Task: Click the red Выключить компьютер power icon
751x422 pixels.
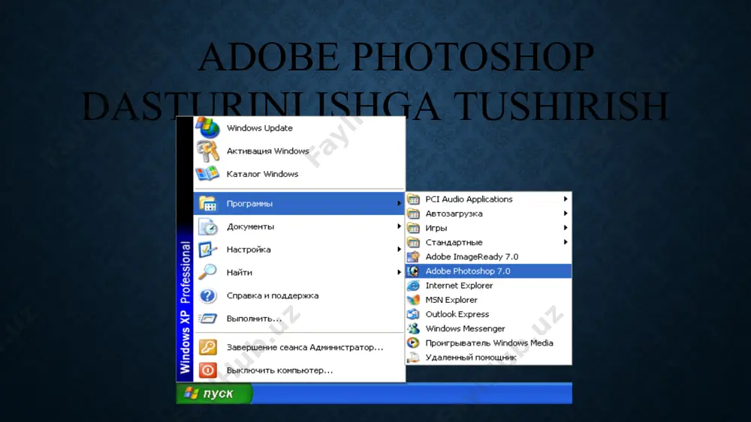Action: [x=207, y=370]
